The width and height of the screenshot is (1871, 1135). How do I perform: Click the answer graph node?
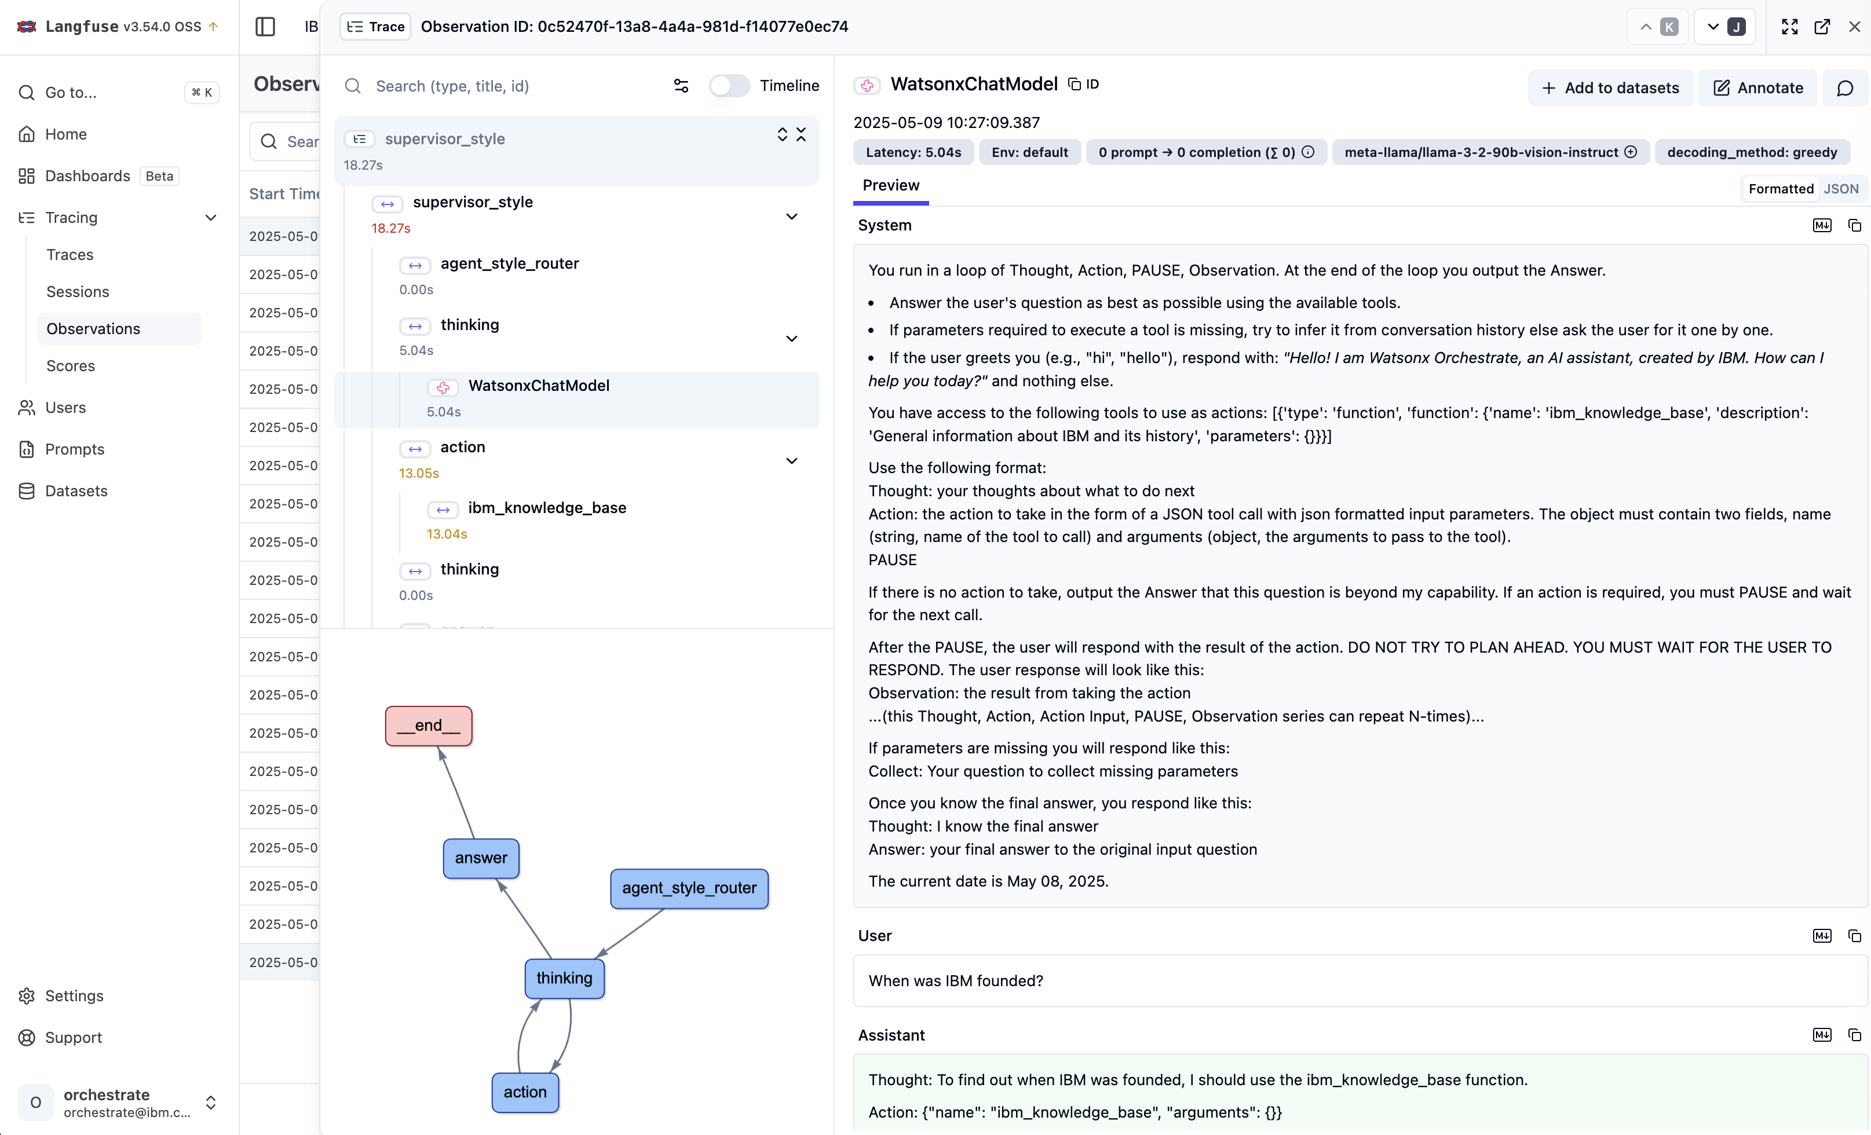481,858
